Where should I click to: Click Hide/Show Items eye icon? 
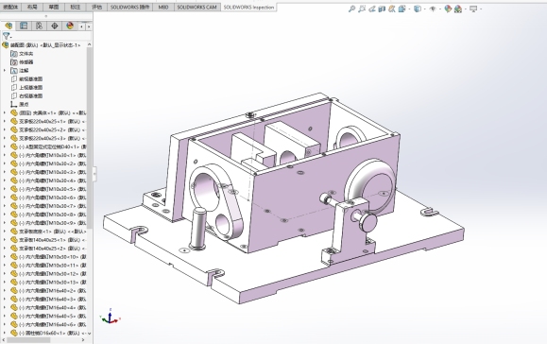pos(433,9)
